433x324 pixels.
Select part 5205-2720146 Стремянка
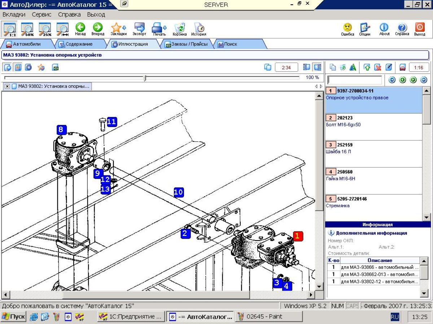click(373, 208)
